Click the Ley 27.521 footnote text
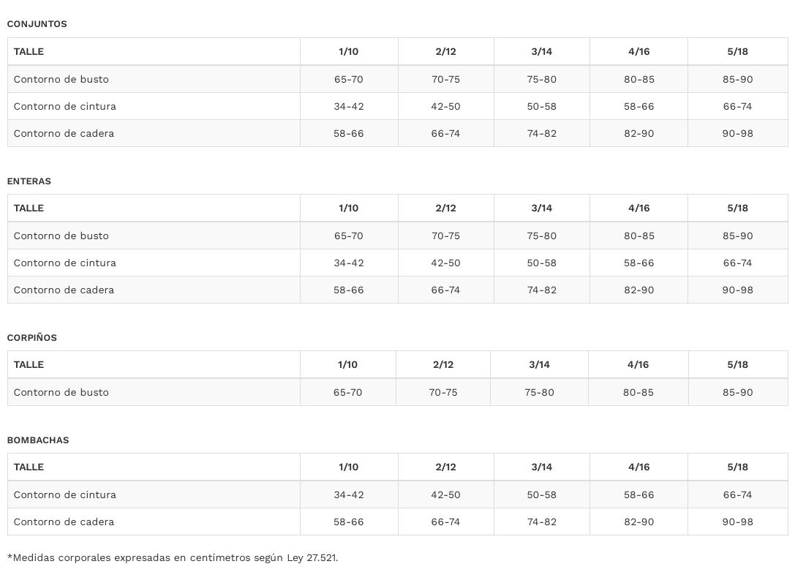Screen dimensions: 795x572 pos(173,557)
